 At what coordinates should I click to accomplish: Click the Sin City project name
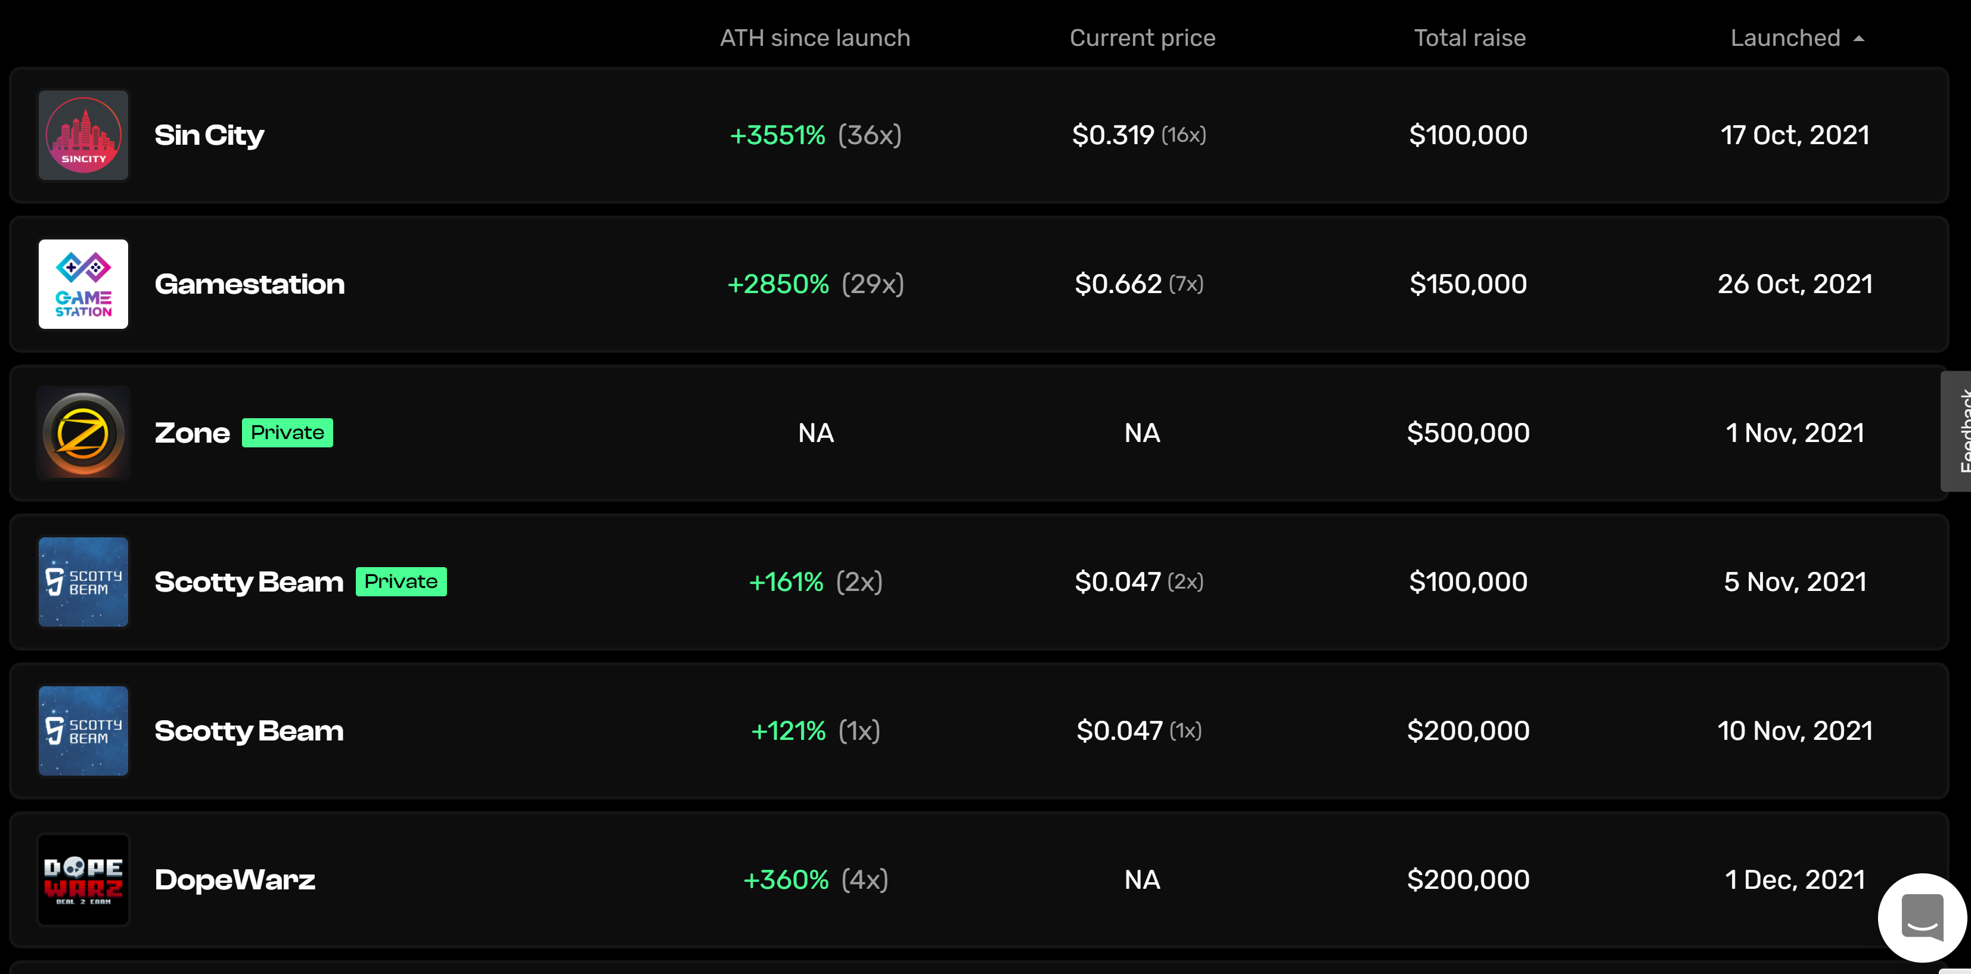(210, 135)
